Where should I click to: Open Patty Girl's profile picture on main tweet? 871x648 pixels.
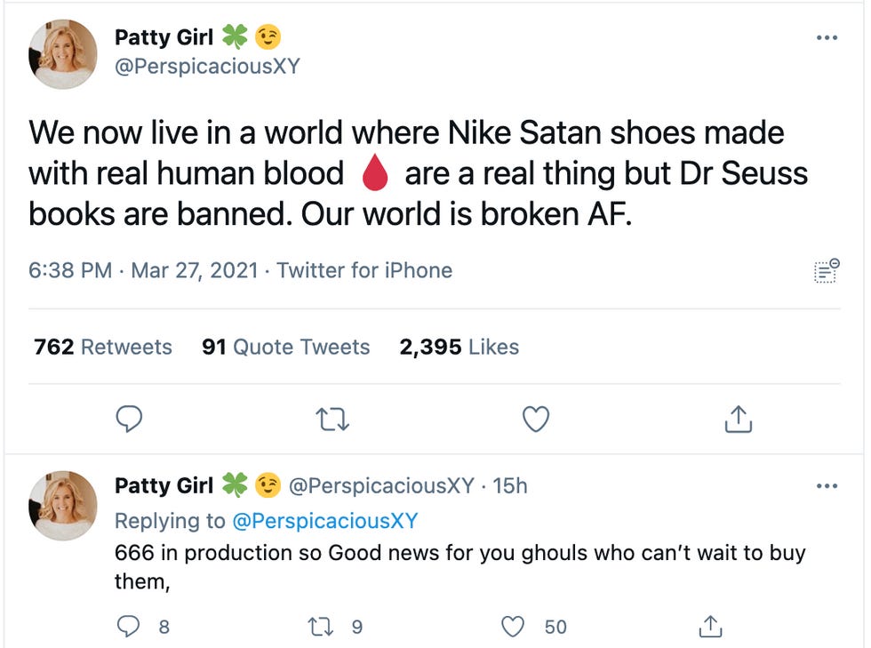coord(63,55)
